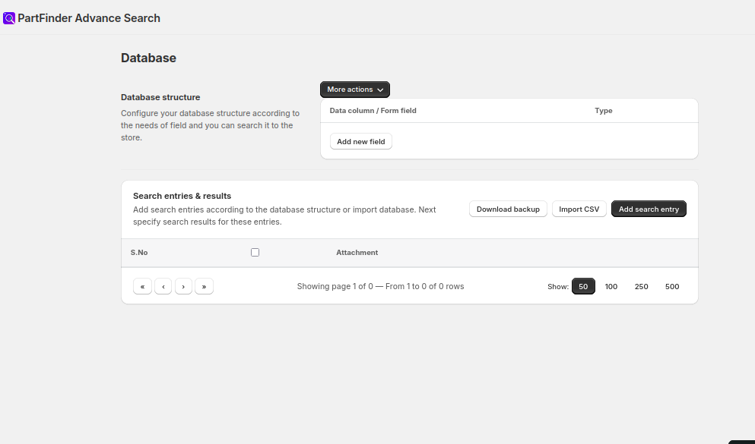Image resolution: width=755 pixels, height=444 pixels.
Task: Click Add new field button
Action: click(360, 142)
